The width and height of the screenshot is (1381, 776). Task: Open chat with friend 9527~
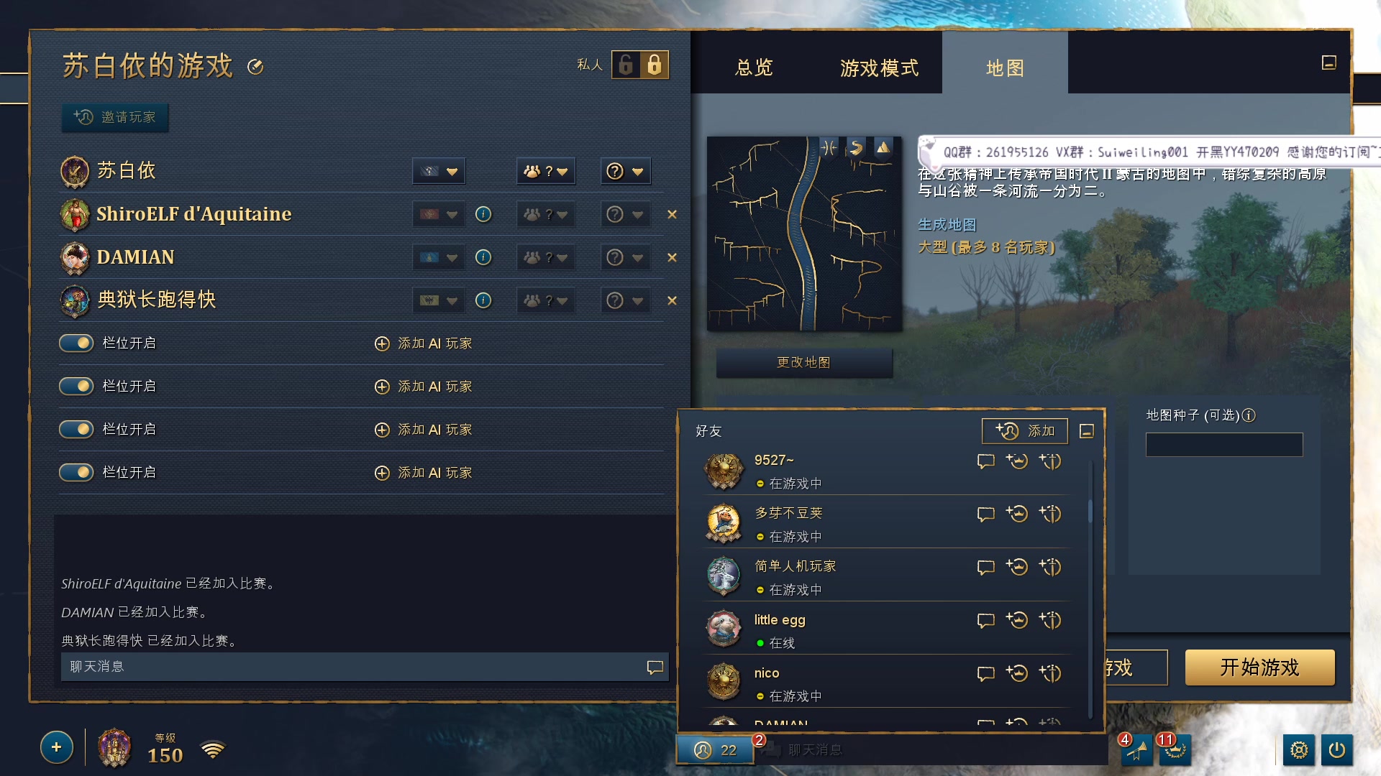pyautogui.click(x=985, y=462)
